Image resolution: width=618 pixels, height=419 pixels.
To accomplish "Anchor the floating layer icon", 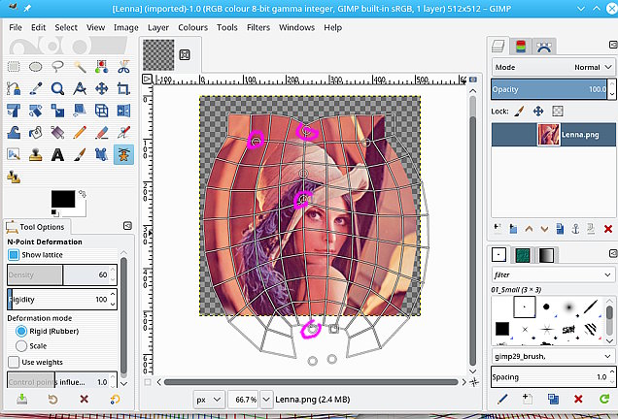I will click(573, 229).
